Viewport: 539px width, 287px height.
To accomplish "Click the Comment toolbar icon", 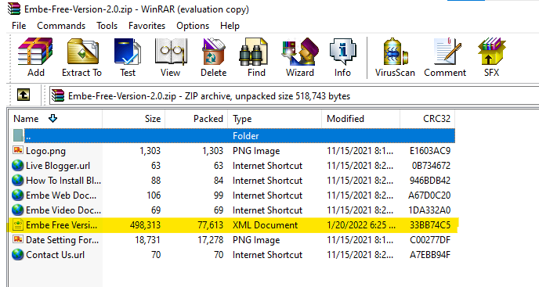I will (447, 52).
